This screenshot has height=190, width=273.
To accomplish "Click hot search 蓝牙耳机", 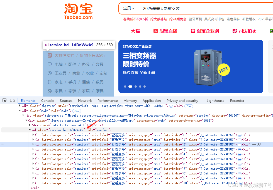I will click(x=195, y=19).
